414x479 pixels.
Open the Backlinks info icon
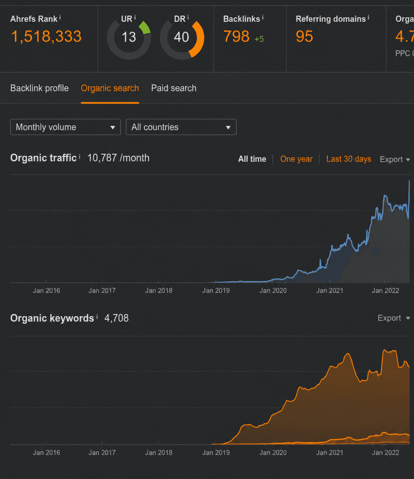(x=263, y=17)
